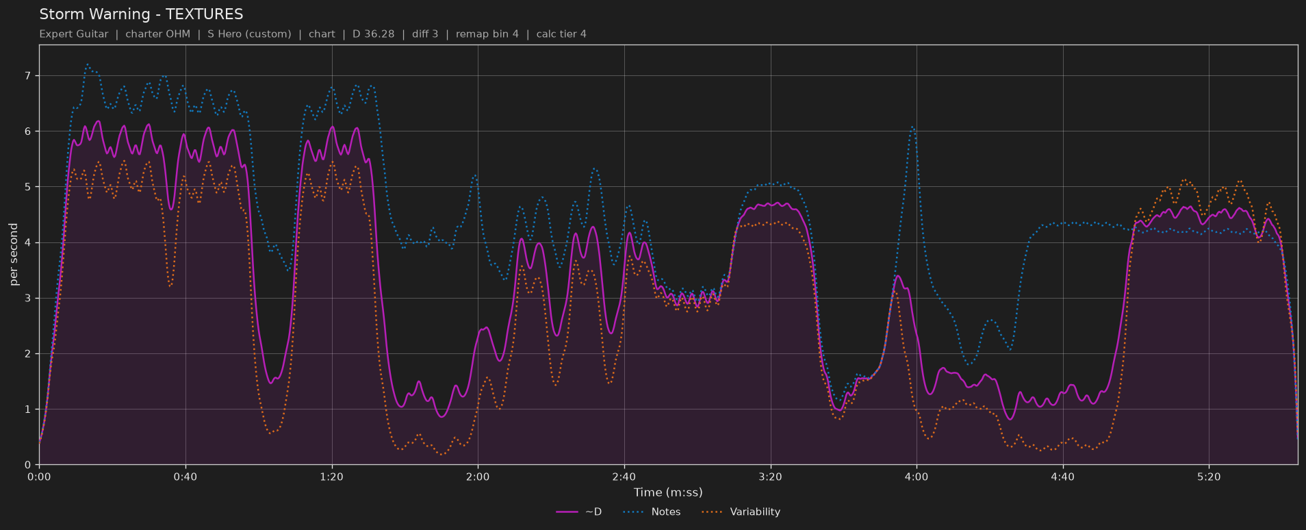Click the '1' y-axis tick label

(x=28, y=409)
